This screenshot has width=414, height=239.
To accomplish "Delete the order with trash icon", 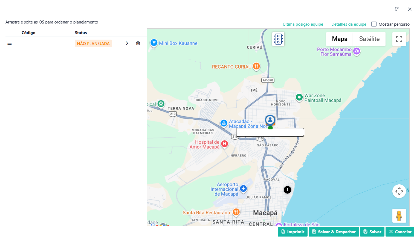I will tap(138, 43).
